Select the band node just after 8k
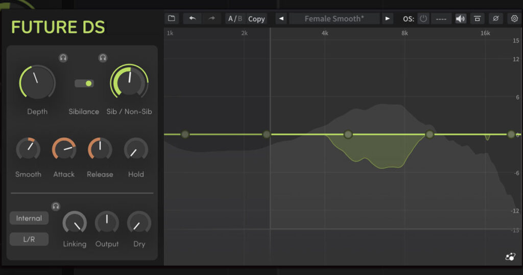The height and width of the screenshot is (275, 523). click(x=430, y=134)
